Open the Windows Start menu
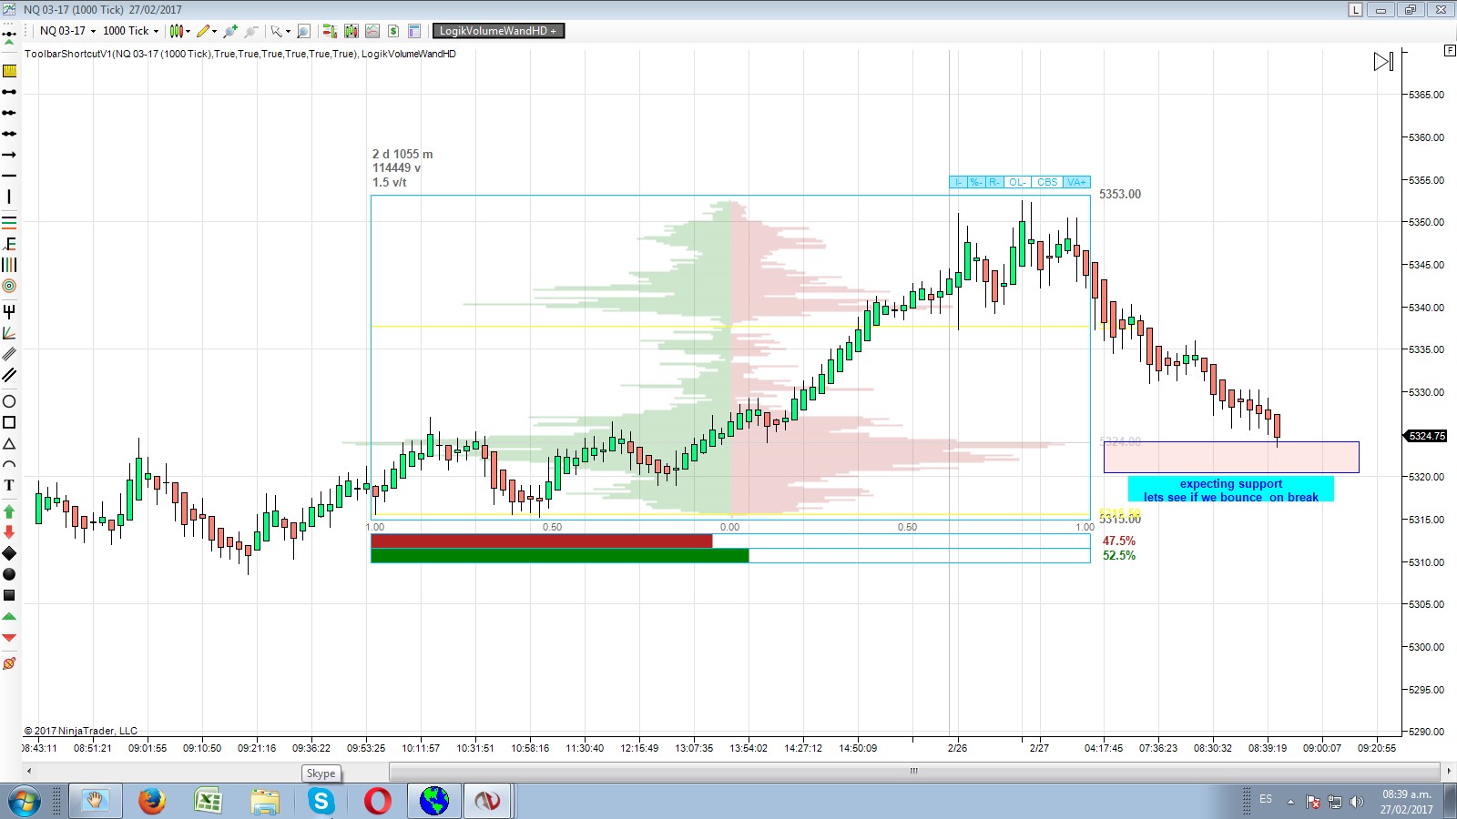 [24, 801]
